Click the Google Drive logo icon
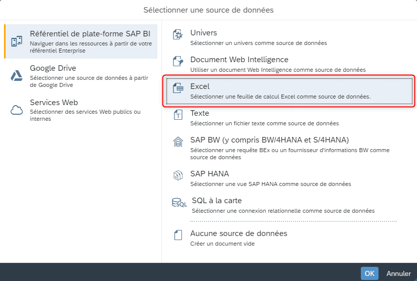Image resolution: width=417 pixels, height=281 pixels. click(17, 76)
